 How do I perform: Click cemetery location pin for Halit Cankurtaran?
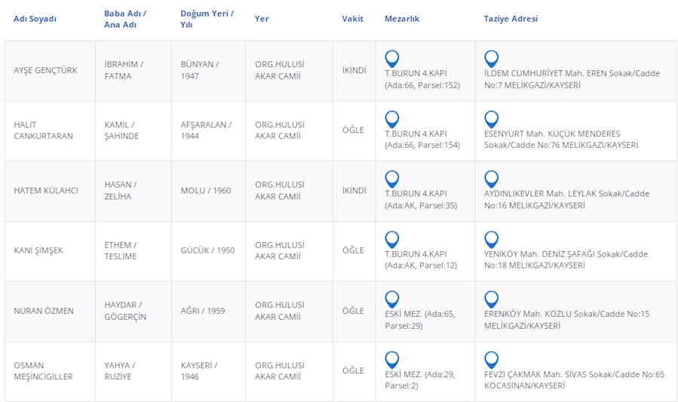coord(392,118)
